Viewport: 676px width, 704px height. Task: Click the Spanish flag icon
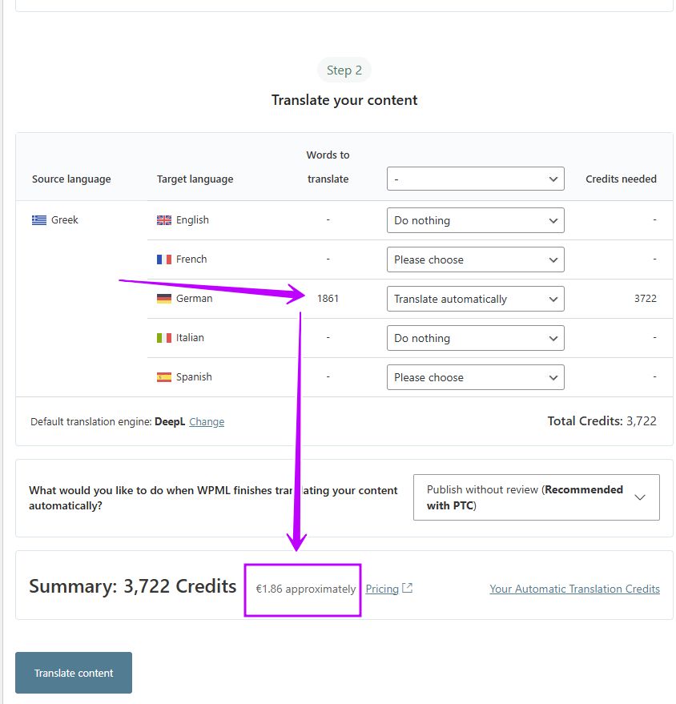coord(164,377)
